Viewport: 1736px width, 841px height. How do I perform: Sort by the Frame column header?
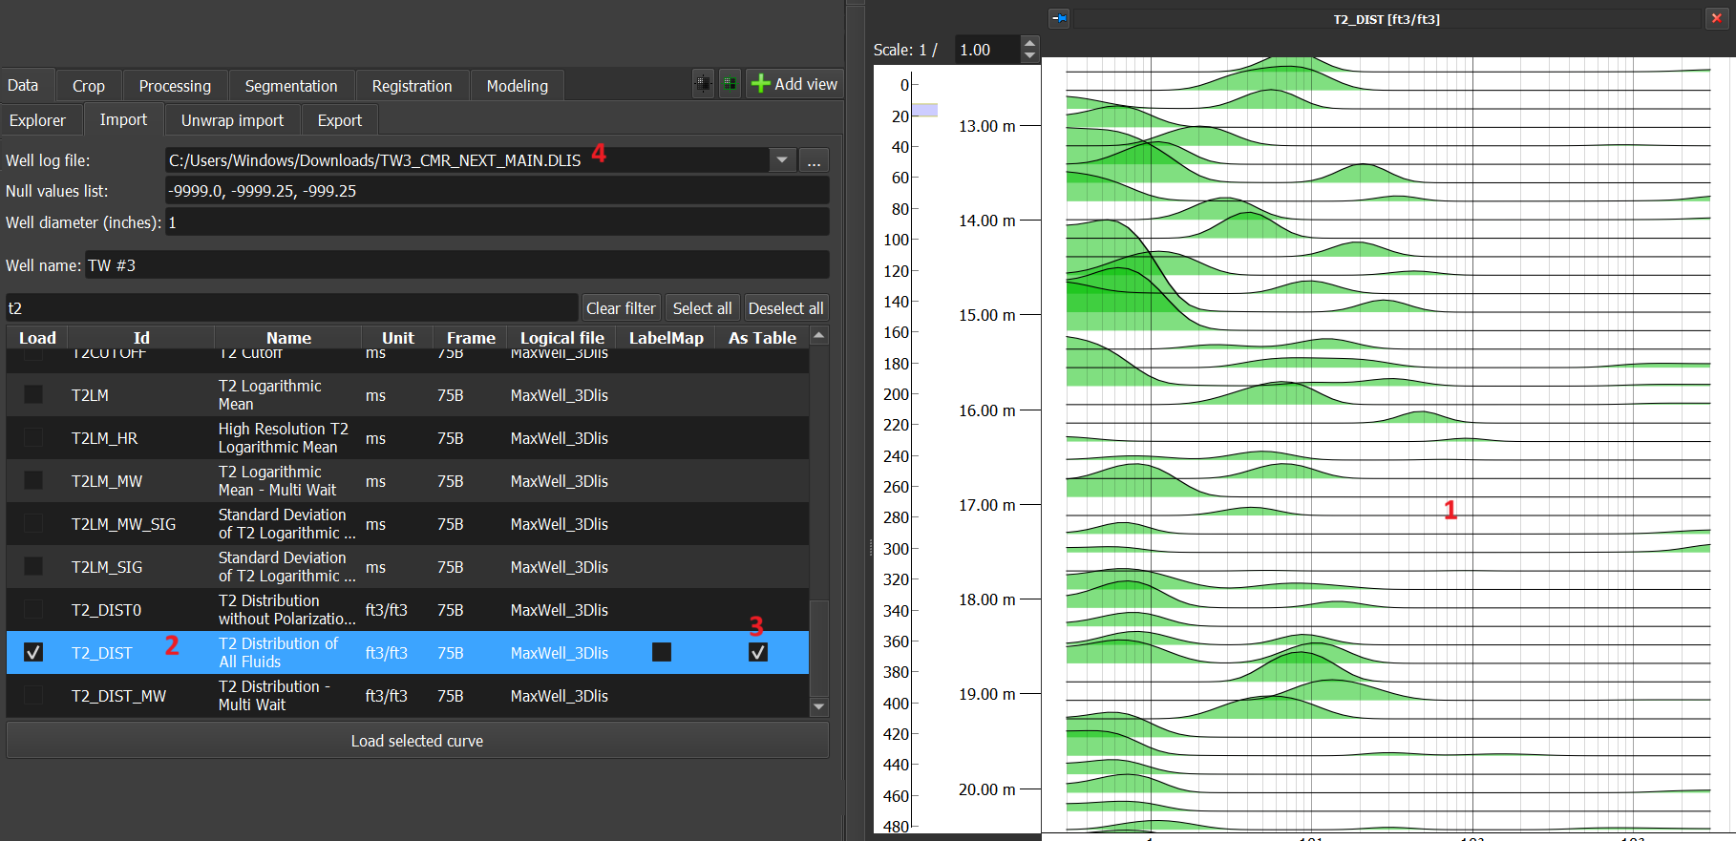tap(471, 338)
